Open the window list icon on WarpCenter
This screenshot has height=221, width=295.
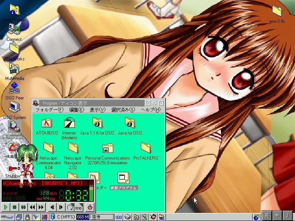pyautogui.click(x=19, y=217)
